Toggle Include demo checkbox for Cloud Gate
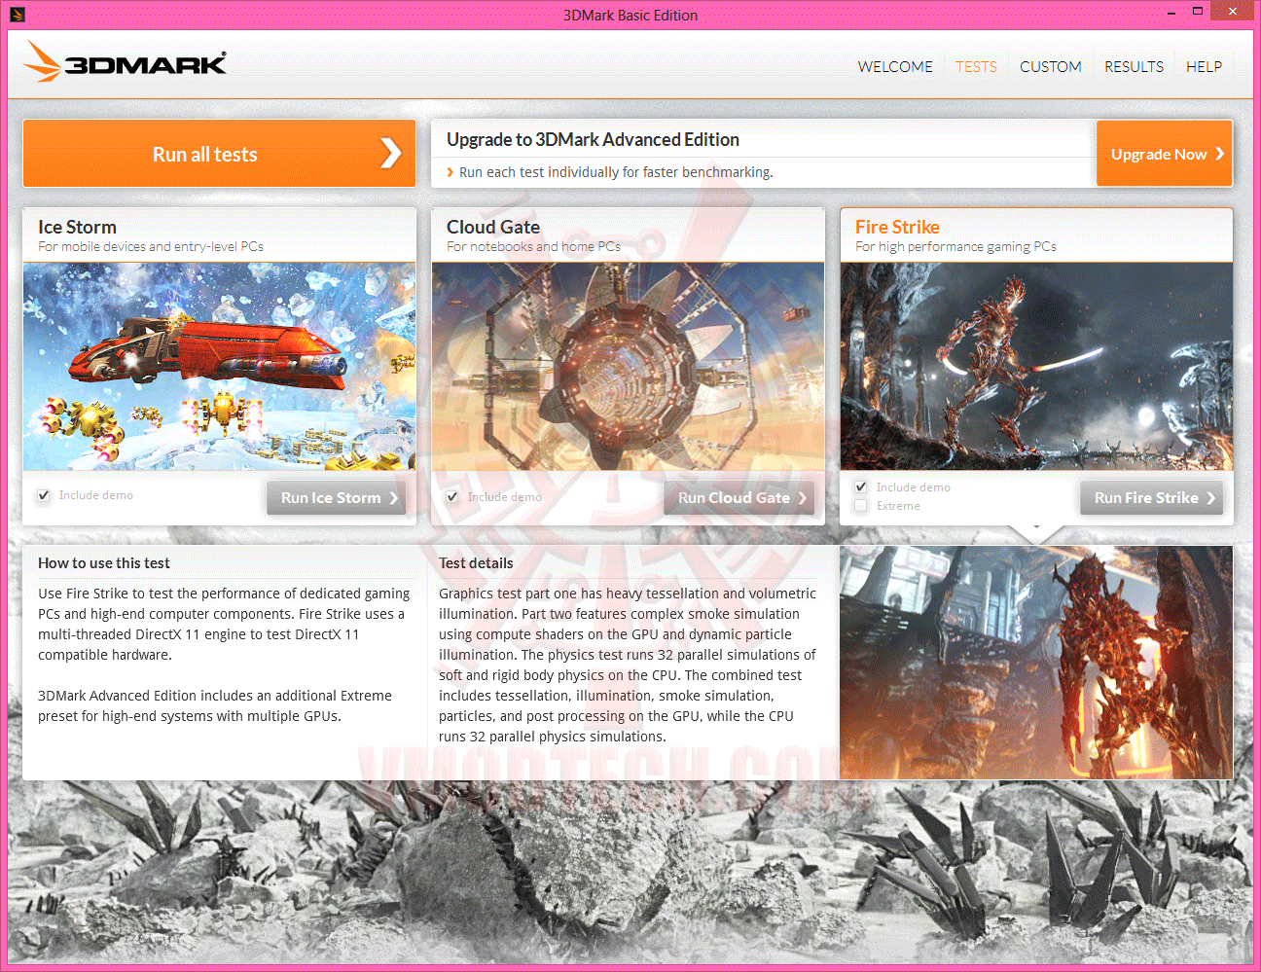Screen dimensions: 1261x972 pyautogui.click(x=452, y=497)
